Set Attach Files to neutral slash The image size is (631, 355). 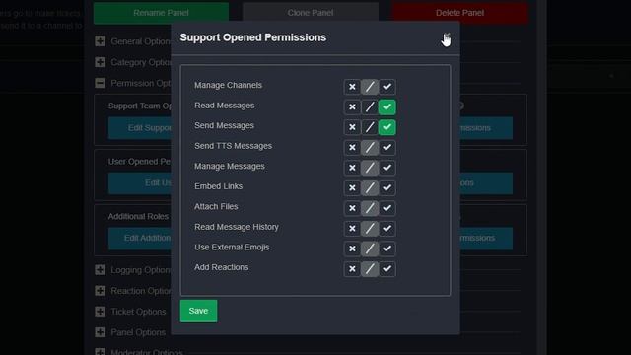[370, 208]
